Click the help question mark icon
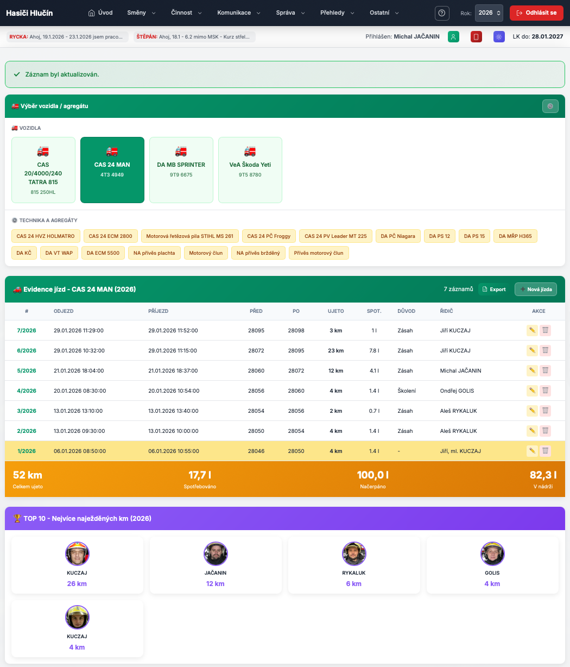The image size is (570, 667). [x=443, y=13]
